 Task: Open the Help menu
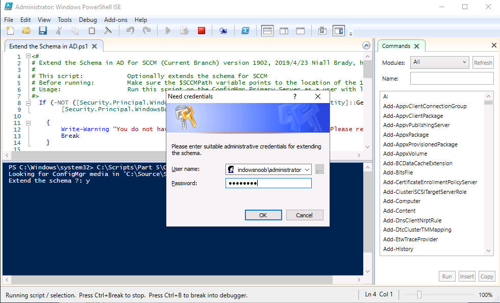[x=141, y=20]
